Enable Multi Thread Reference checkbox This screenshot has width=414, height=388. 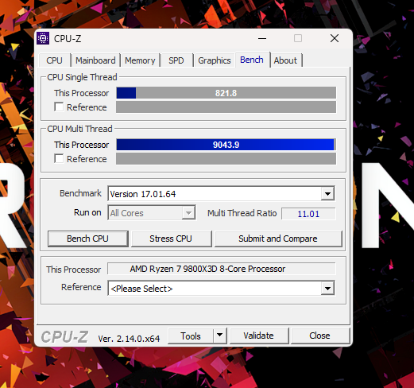(x=59, y=159)
